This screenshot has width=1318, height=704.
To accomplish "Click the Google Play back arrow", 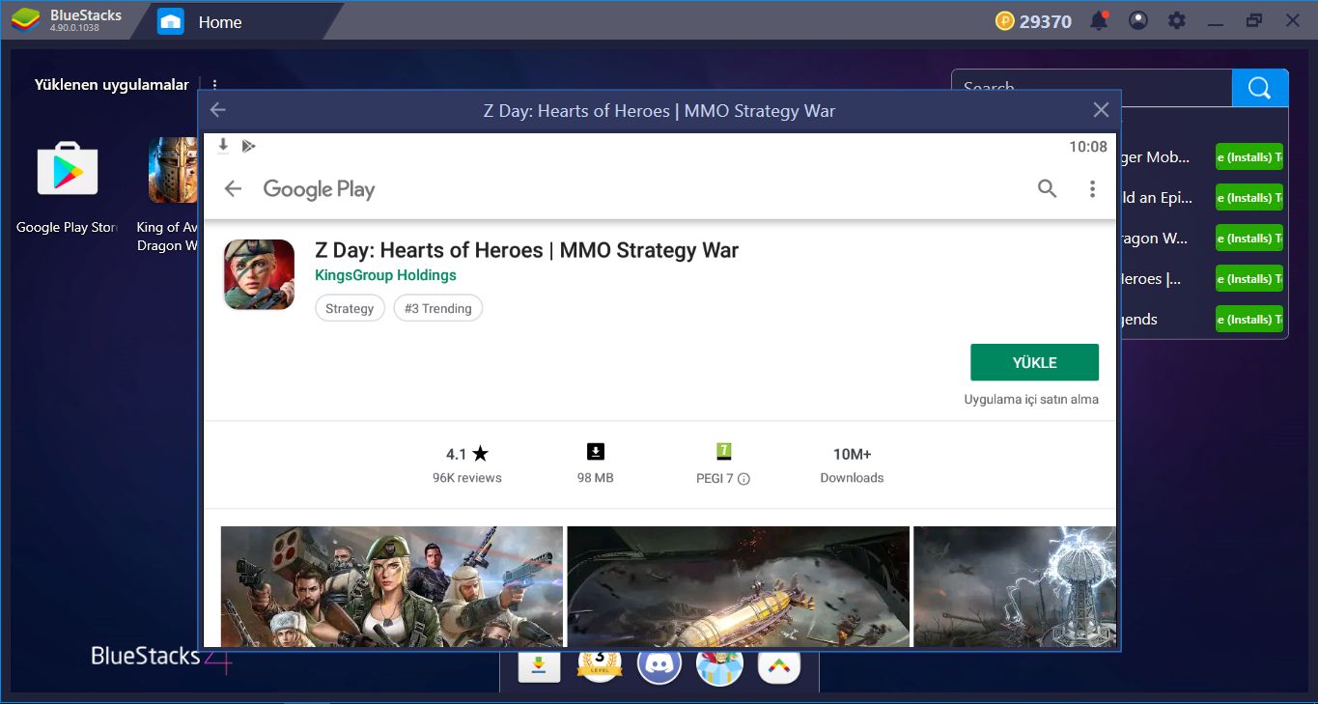I will pyautogui.click(x=233, y=189).
